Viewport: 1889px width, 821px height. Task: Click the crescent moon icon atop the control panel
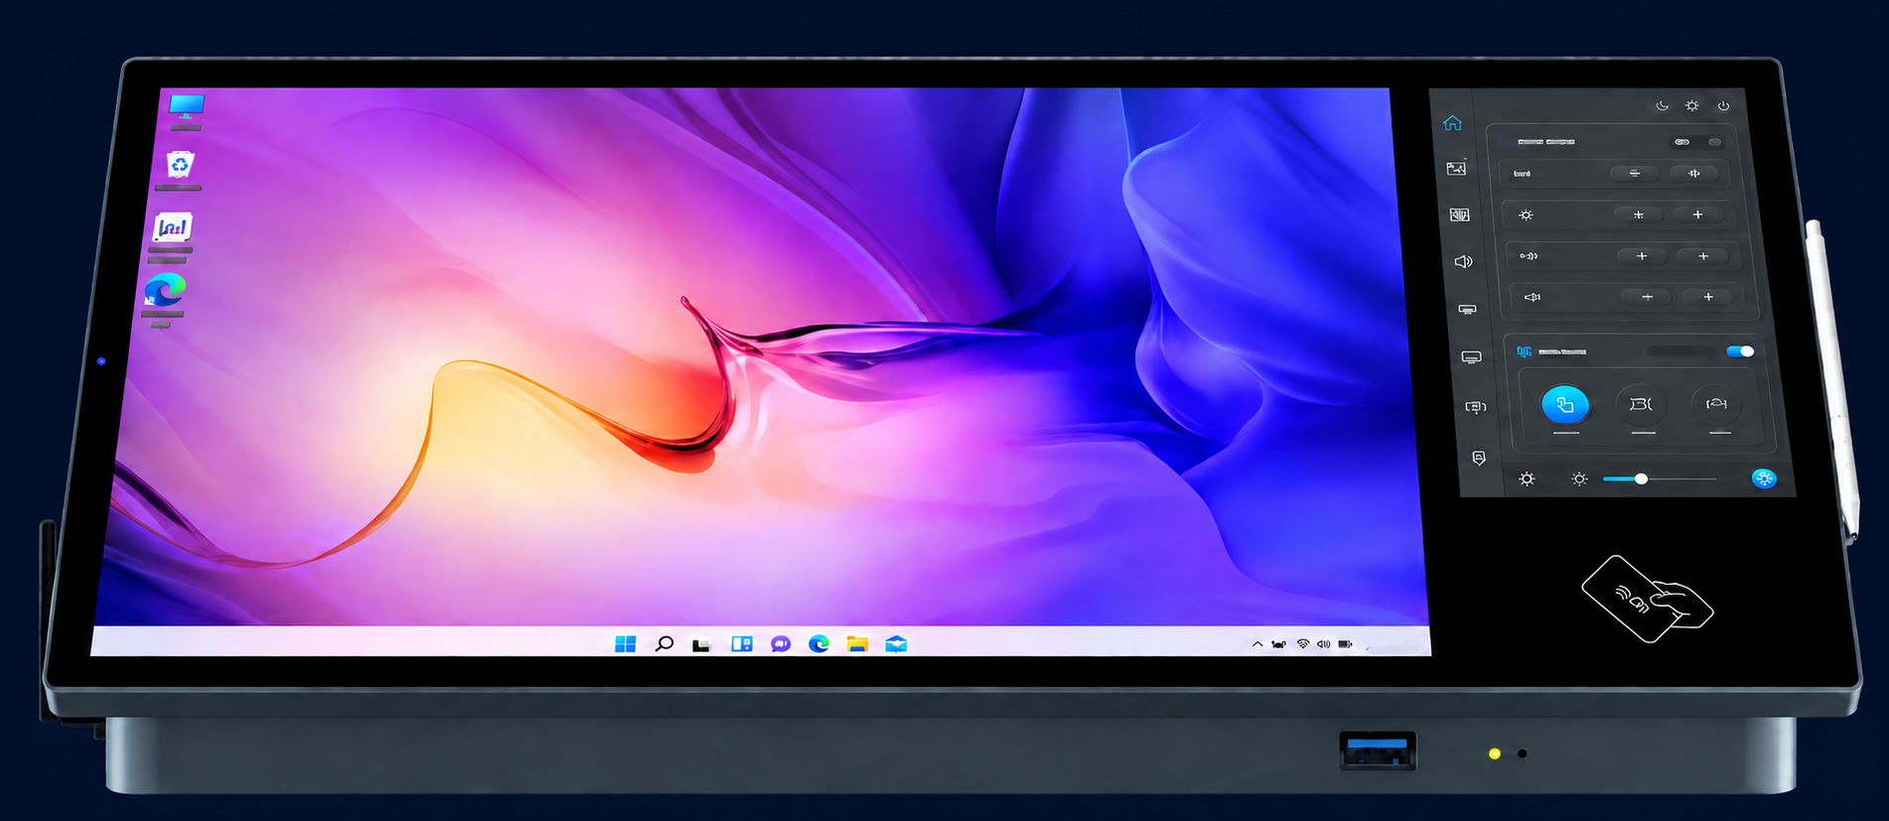pos(1663,105)
